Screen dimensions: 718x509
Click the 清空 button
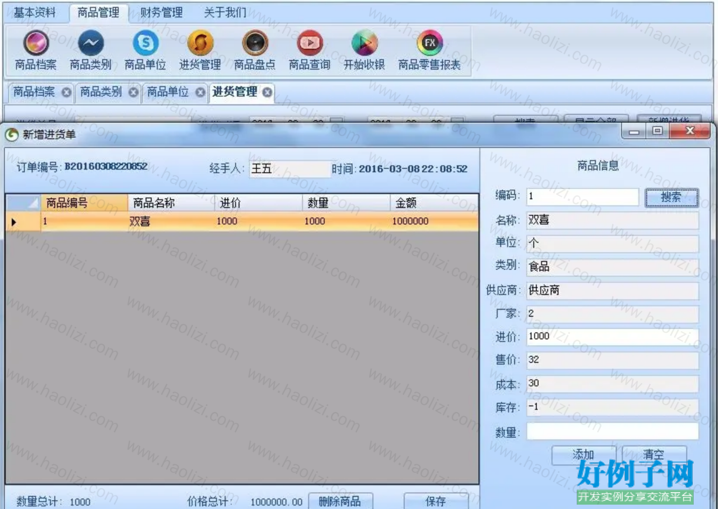[x=654, y=455]
